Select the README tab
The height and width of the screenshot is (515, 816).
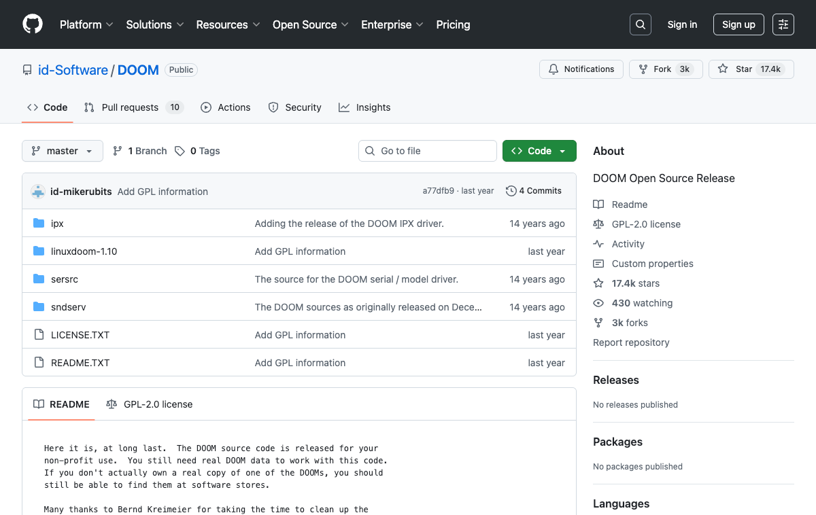(x=62, y=404)
